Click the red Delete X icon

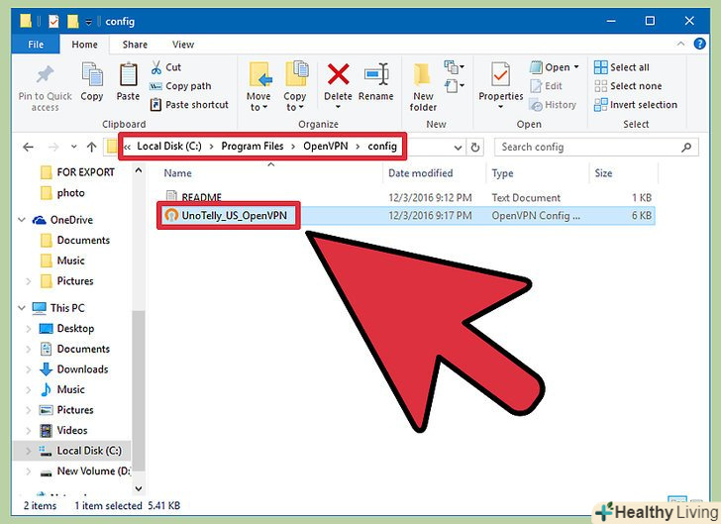(338, 74)
